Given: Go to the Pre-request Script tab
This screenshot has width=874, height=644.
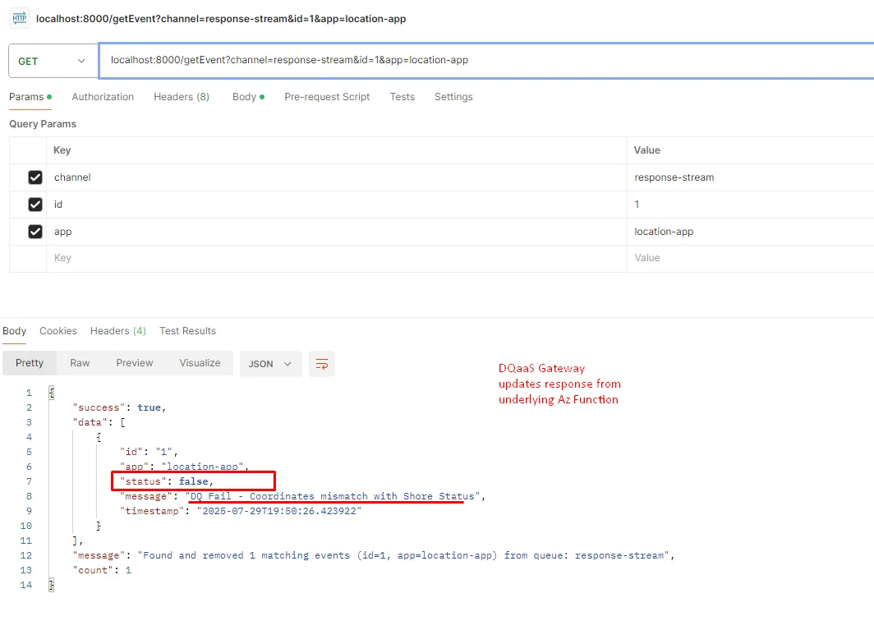Looking at the screenshot, I should point(327,97).
